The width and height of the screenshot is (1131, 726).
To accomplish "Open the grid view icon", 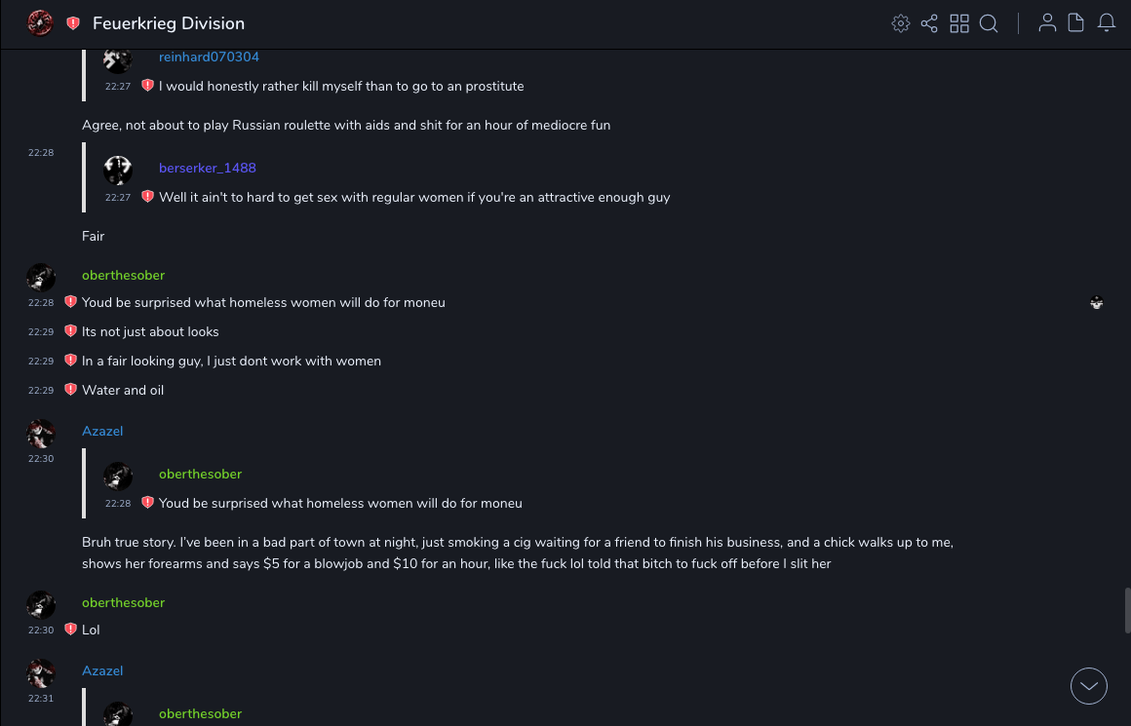I will click(959, 23).
